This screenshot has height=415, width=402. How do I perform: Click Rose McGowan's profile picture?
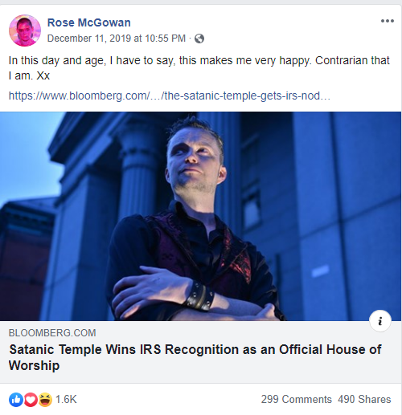[x=25, y=31]
